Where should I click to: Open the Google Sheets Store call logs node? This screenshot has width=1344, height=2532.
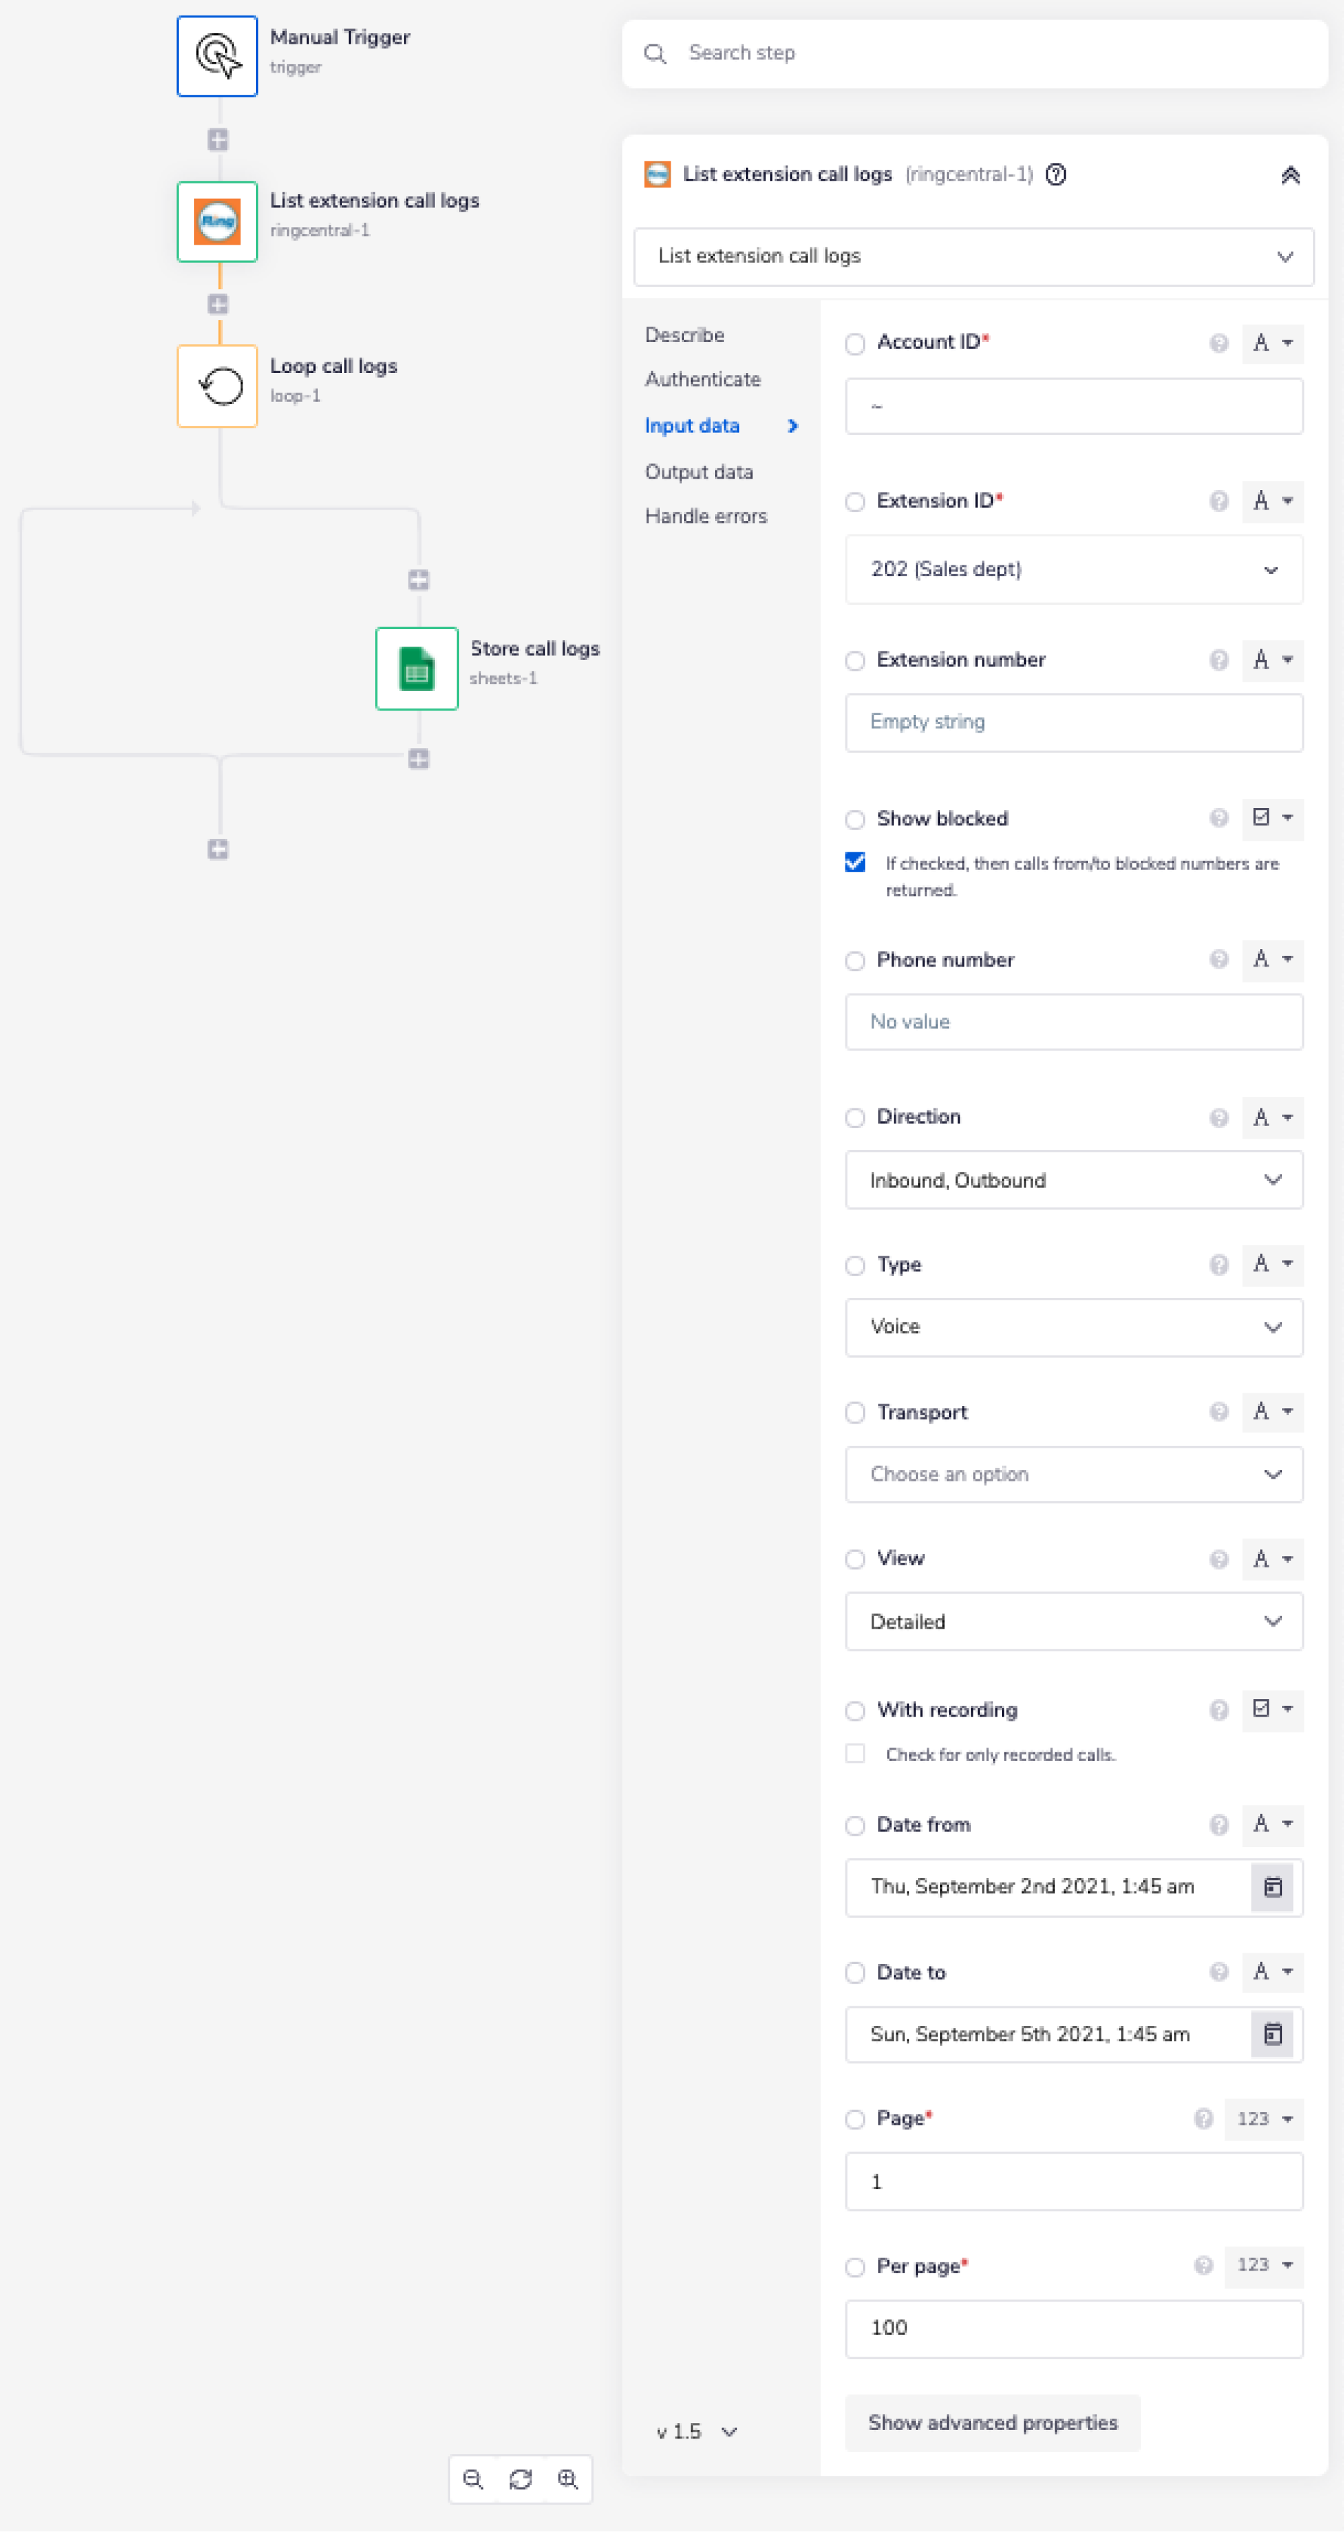[417, 669]
